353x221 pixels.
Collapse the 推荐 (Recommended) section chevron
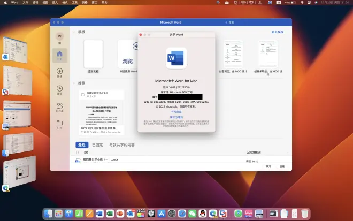[74, 83]
